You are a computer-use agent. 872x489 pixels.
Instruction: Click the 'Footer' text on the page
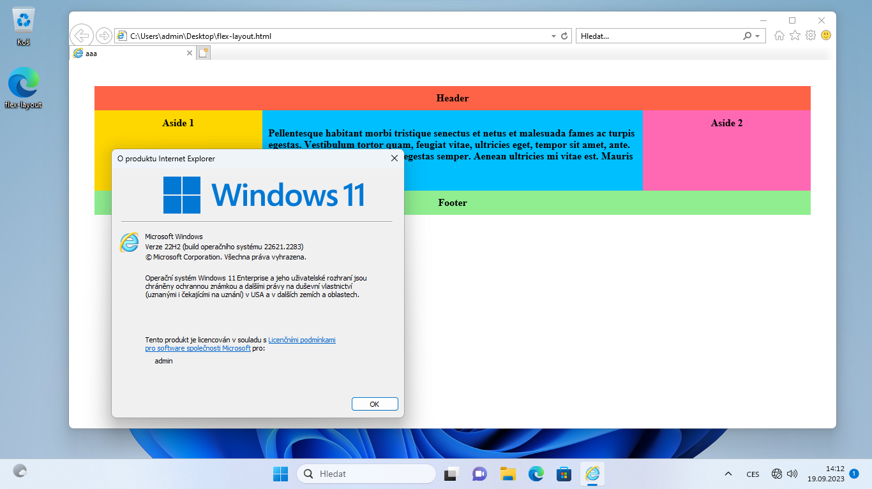point(453,203)
